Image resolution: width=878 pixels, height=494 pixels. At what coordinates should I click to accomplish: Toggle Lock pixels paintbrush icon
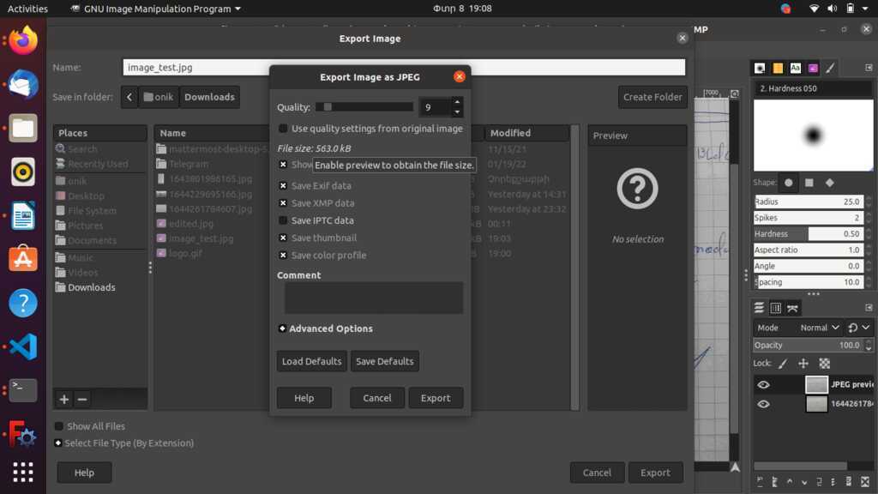783,364
